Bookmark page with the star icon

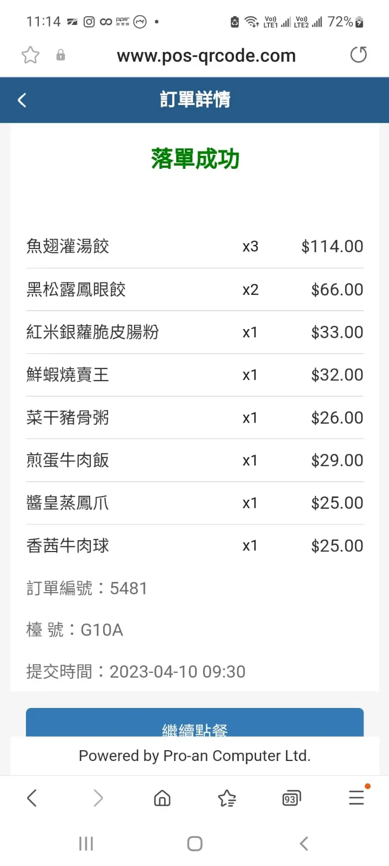[31, 55]
